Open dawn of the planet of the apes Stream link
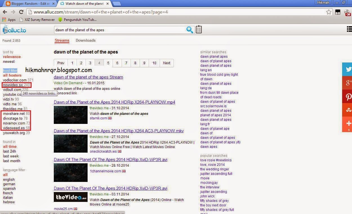 (88, 77)
